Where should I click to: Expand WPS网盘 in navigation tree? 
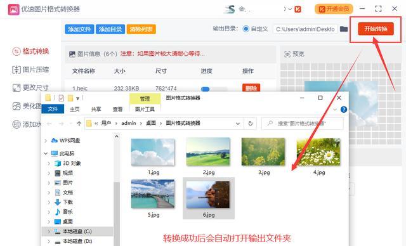click(46, 141)
